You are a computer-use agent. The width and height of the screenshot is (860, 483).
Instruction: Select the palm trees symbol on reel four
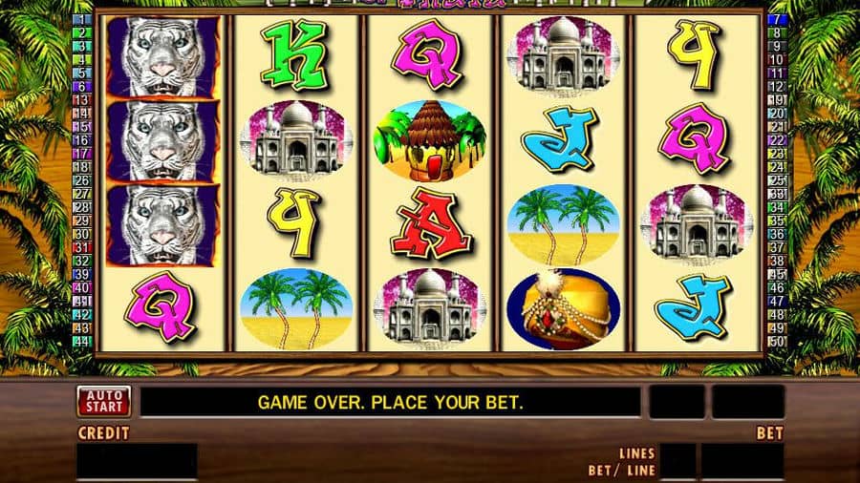point(563,224)
